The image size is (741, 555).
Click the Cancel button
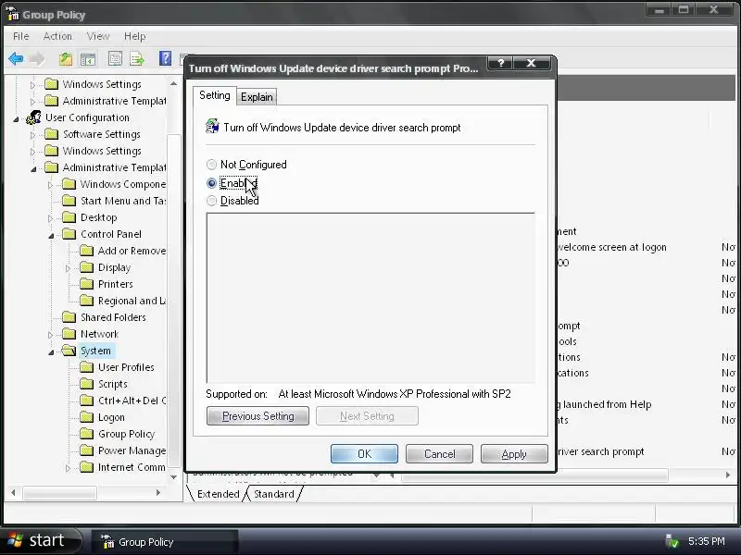439,454
